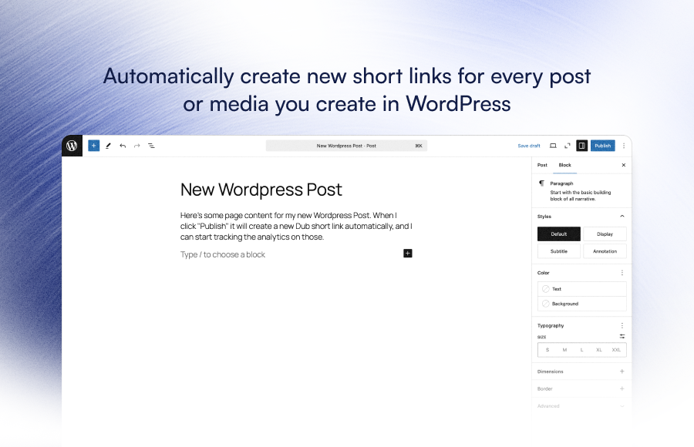The width and height of the screenshot is (694, 447).
Task: Click the black add block button in content
Action: coord(408,253)
